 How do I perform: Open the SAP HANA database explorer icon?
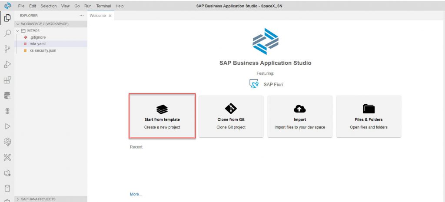7,96
